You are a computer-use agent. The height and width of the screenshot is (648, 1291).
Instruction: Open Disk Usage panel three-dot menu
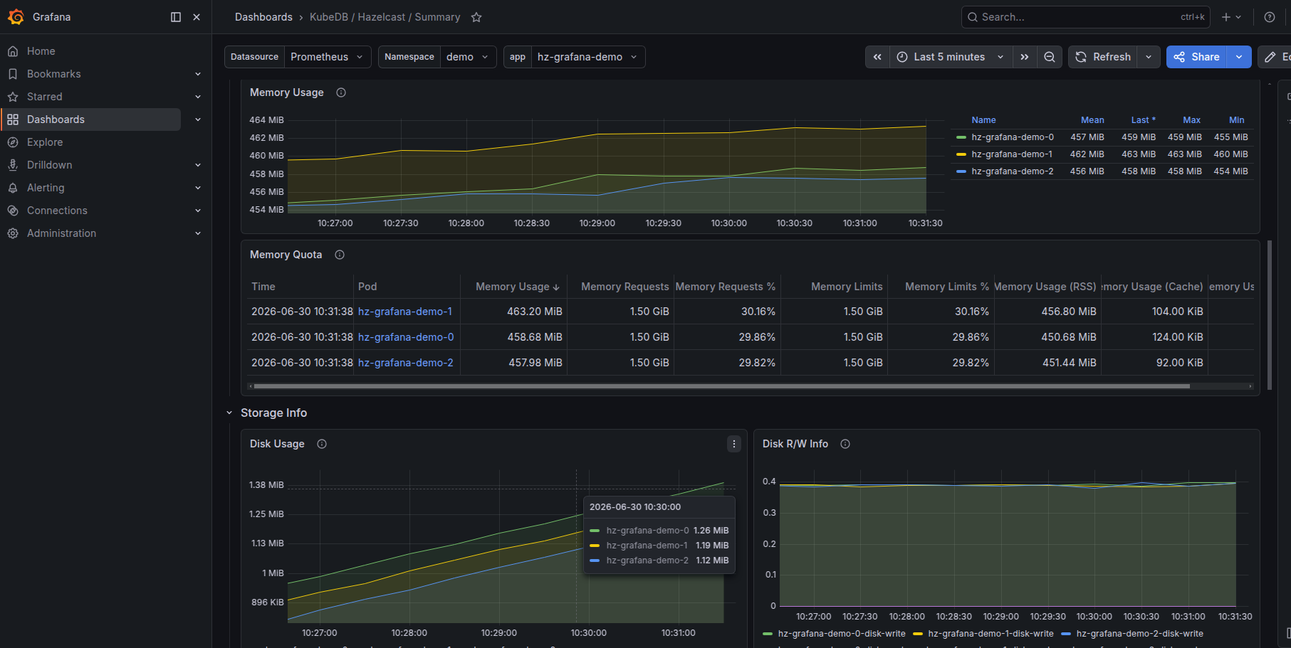click(734, 444)
